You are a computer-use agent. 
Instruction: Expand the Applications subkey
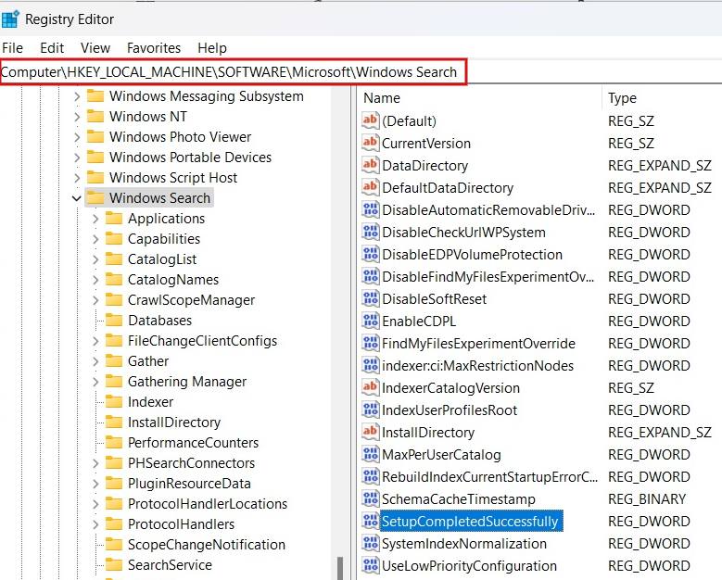click(95, 219)
